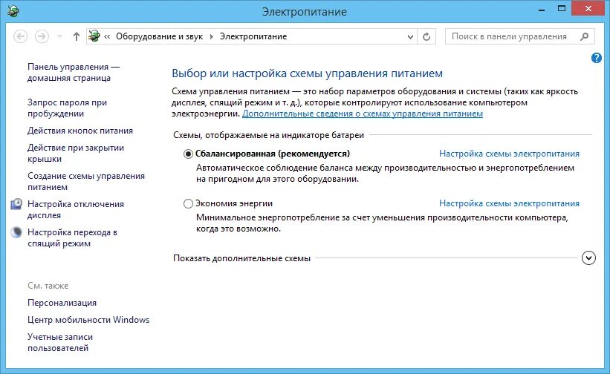610x374 pixels.
Task: Go up one level with the Up arrow
Action: [x=77, y=36]
